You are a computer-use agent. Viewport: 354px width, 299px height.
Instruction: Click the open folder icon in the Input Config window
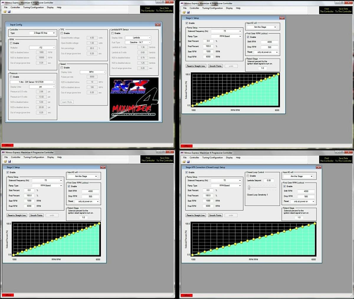click(5, 11)
